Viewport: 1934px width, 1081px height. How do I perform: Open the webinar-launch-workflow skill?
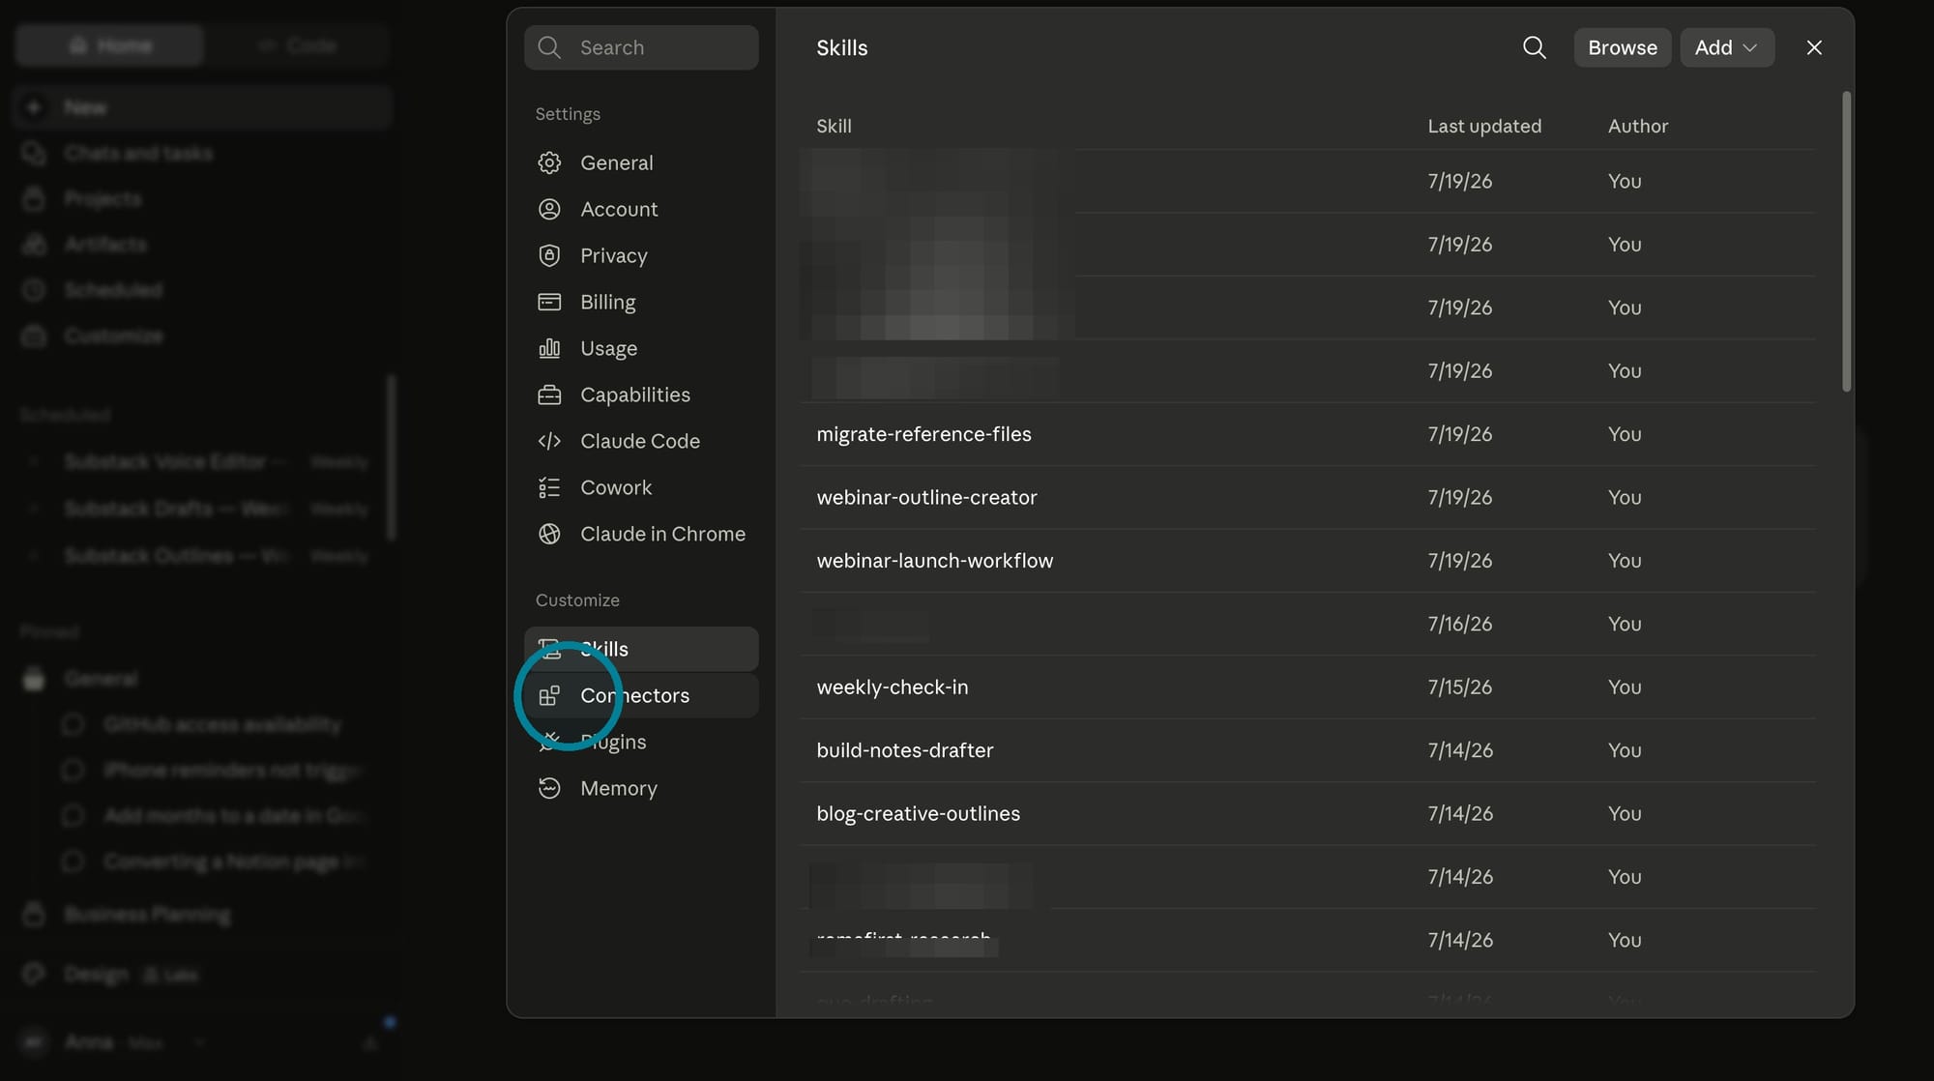(1307, 561)
